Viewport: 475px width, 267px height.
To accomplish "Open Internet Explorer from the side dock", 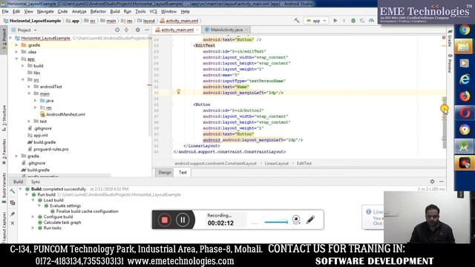I will pyautogui.click(x=465, y=79).
